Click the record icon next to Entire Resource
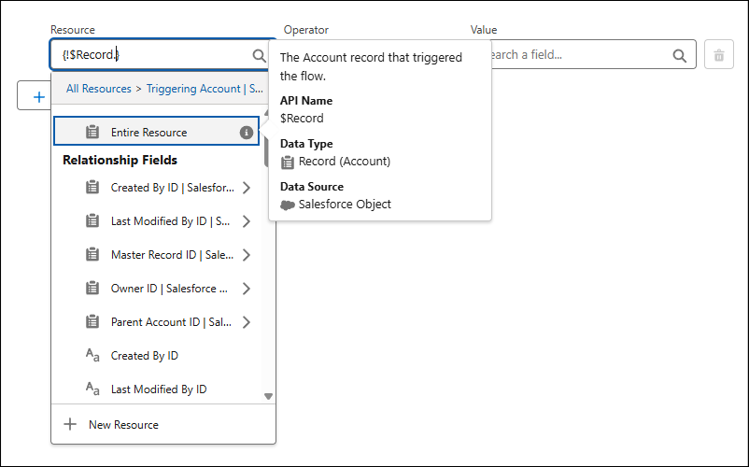The width and height of the screenshot is (749, 467). [92, 133]
